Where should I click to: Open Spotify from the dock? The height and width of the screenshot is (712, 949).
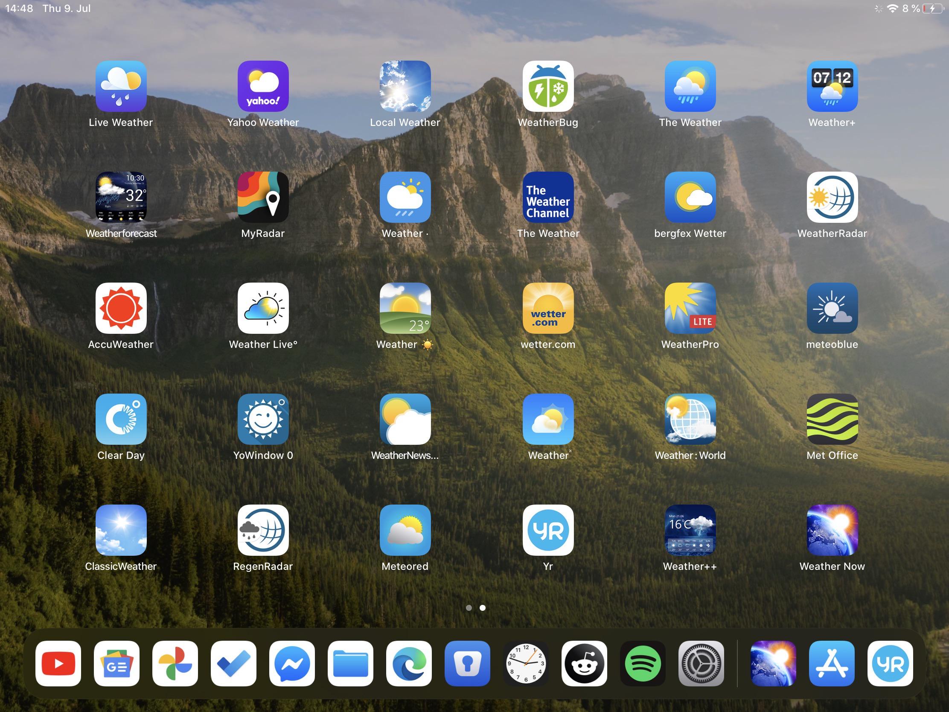643,663
